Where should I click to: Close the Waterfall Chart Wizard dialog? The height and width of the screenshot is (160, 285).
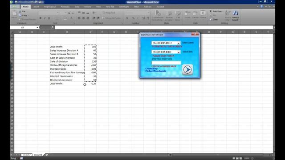195,34
